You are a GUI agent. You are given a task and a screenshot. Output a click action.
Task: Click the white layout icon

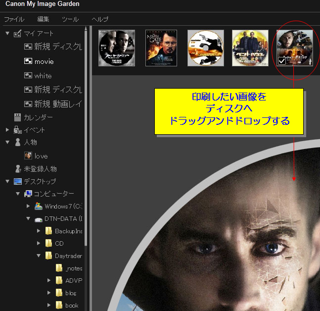[x=28, y=75]
